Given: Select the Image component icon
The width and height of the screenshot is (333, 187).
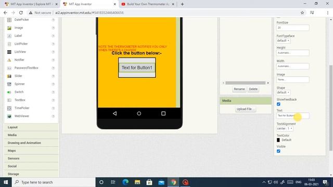Looking at the screenshot, I should [x=9, y=28].
